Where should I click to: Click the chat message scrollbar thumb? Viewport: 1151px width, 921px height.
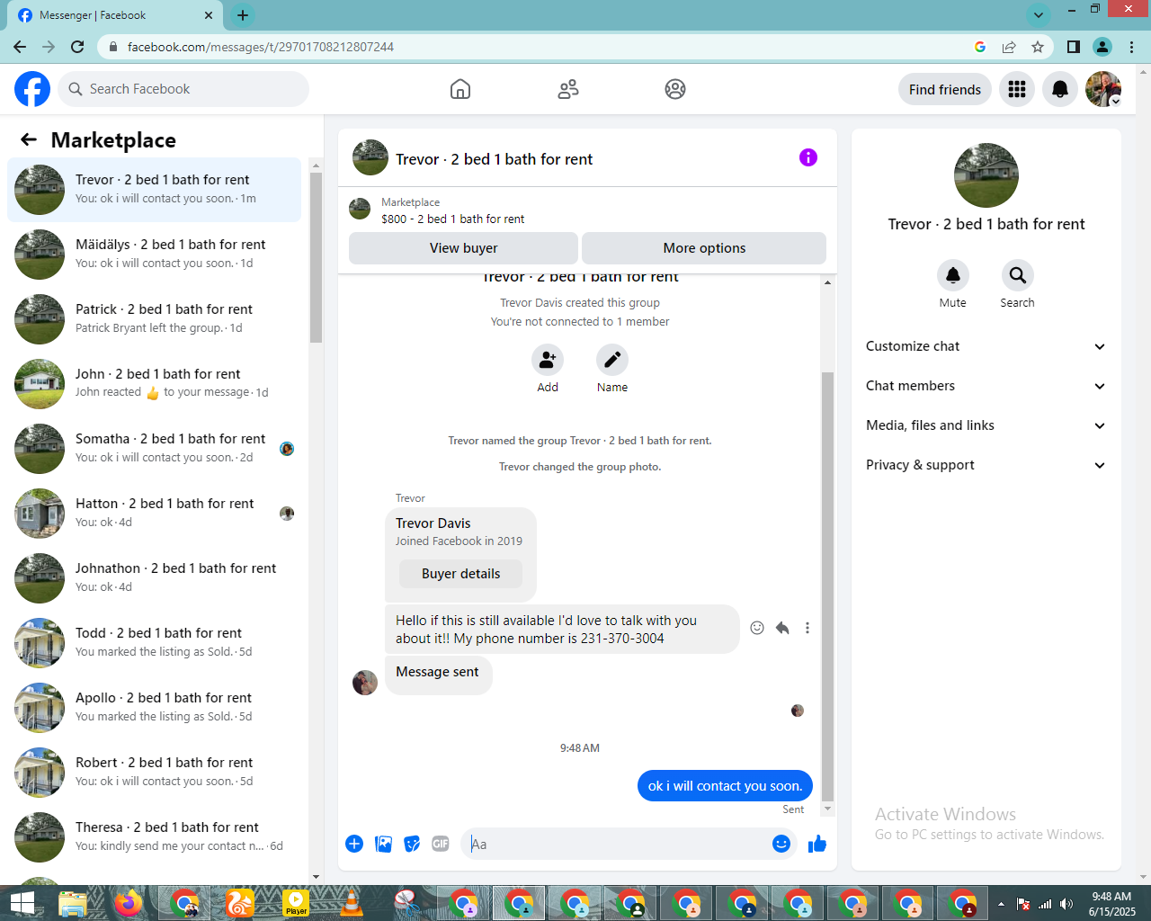[827, 586]
